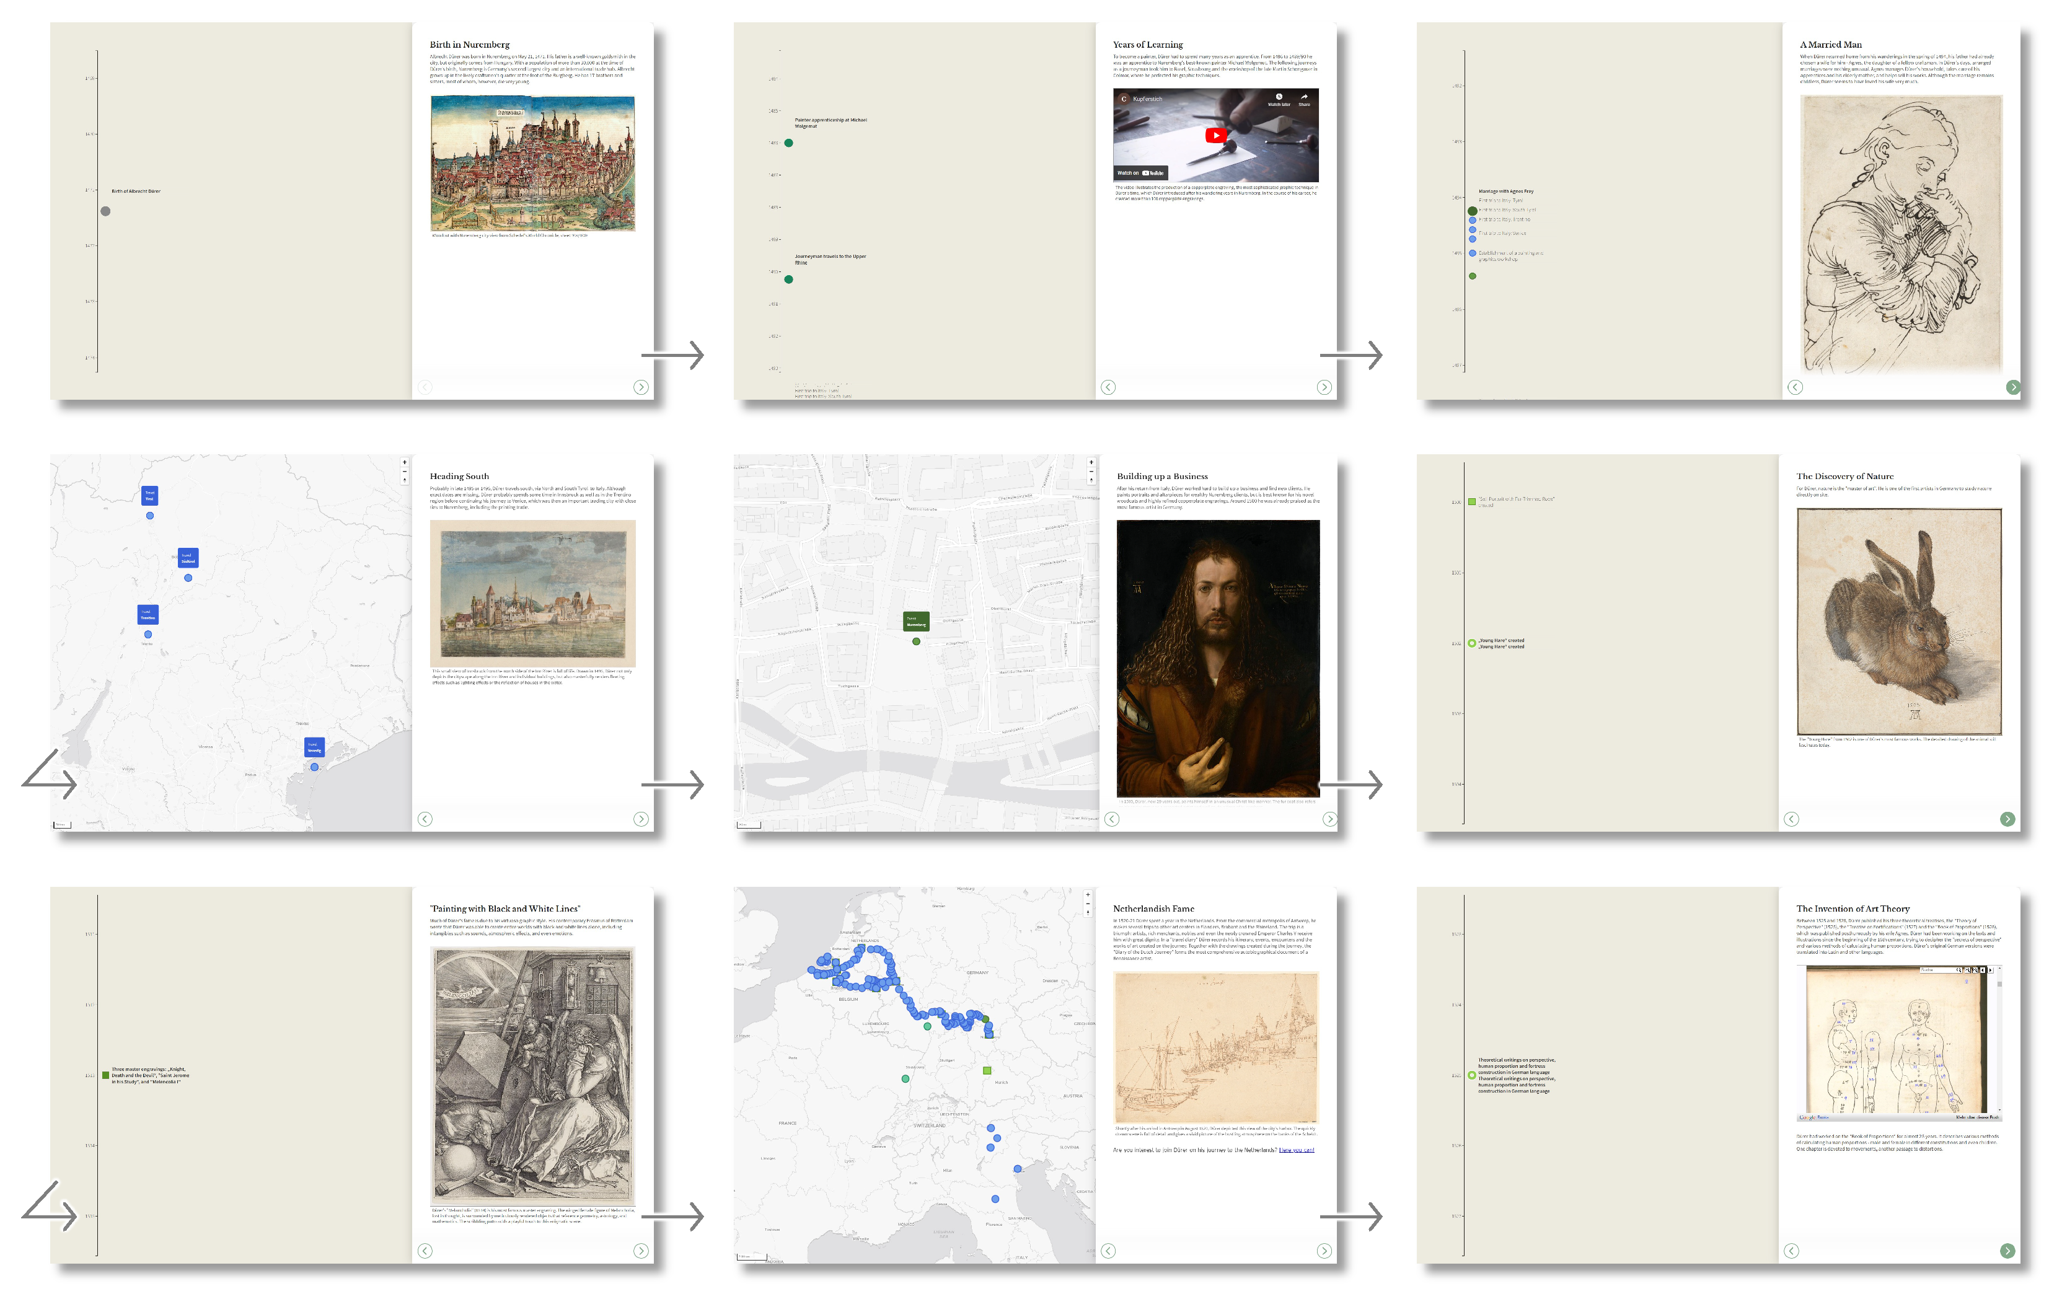Click Watch later icon on Kupferstich video
The image size is (2049, 1294).
1278,97
